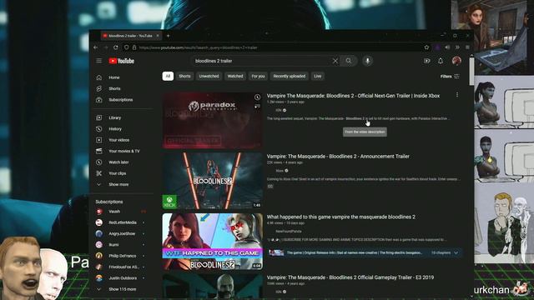Open the browser application menu
The image size is (534, 300).
pos(467,47)
